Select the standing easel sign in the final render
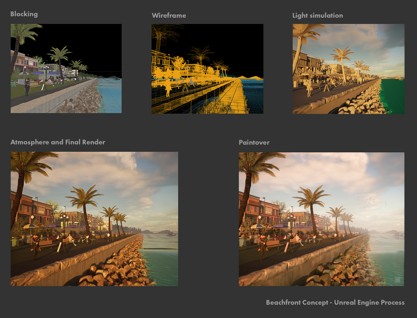417x318 pixels. 61,247
